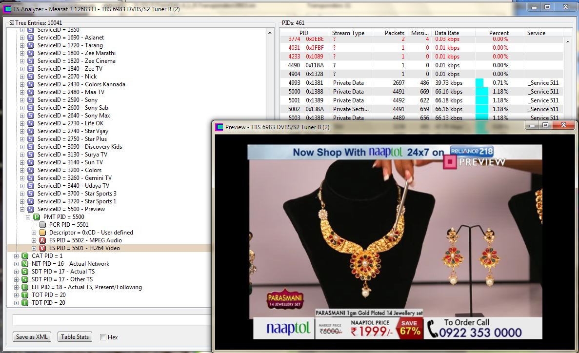
Task: Click the S icon beside Sony Sab
Action: click(x=31, y=108)
